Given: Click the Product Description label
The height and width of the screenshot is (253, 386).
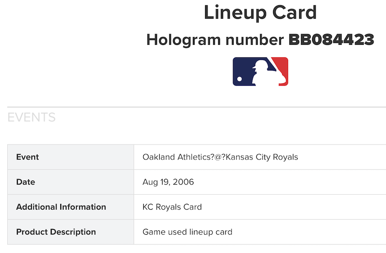Looking at the screenshot, I should coord(56,232).
